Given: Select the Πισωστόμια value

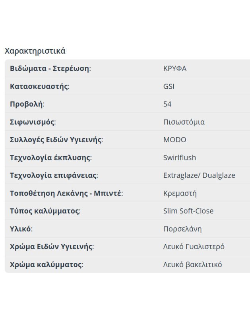Looking at the screenshot, I should click(184, 122).
